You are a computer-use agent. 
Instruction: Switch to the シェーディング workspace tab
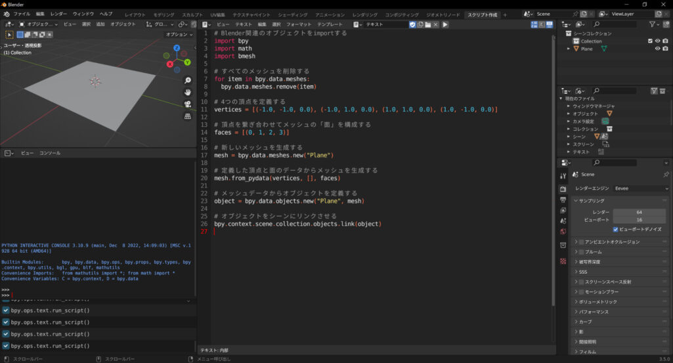tap(293, 14)
